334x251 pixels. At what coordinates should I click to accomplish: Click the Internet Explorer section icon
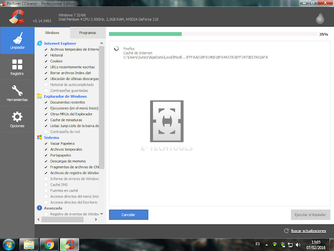pos(40,43)
